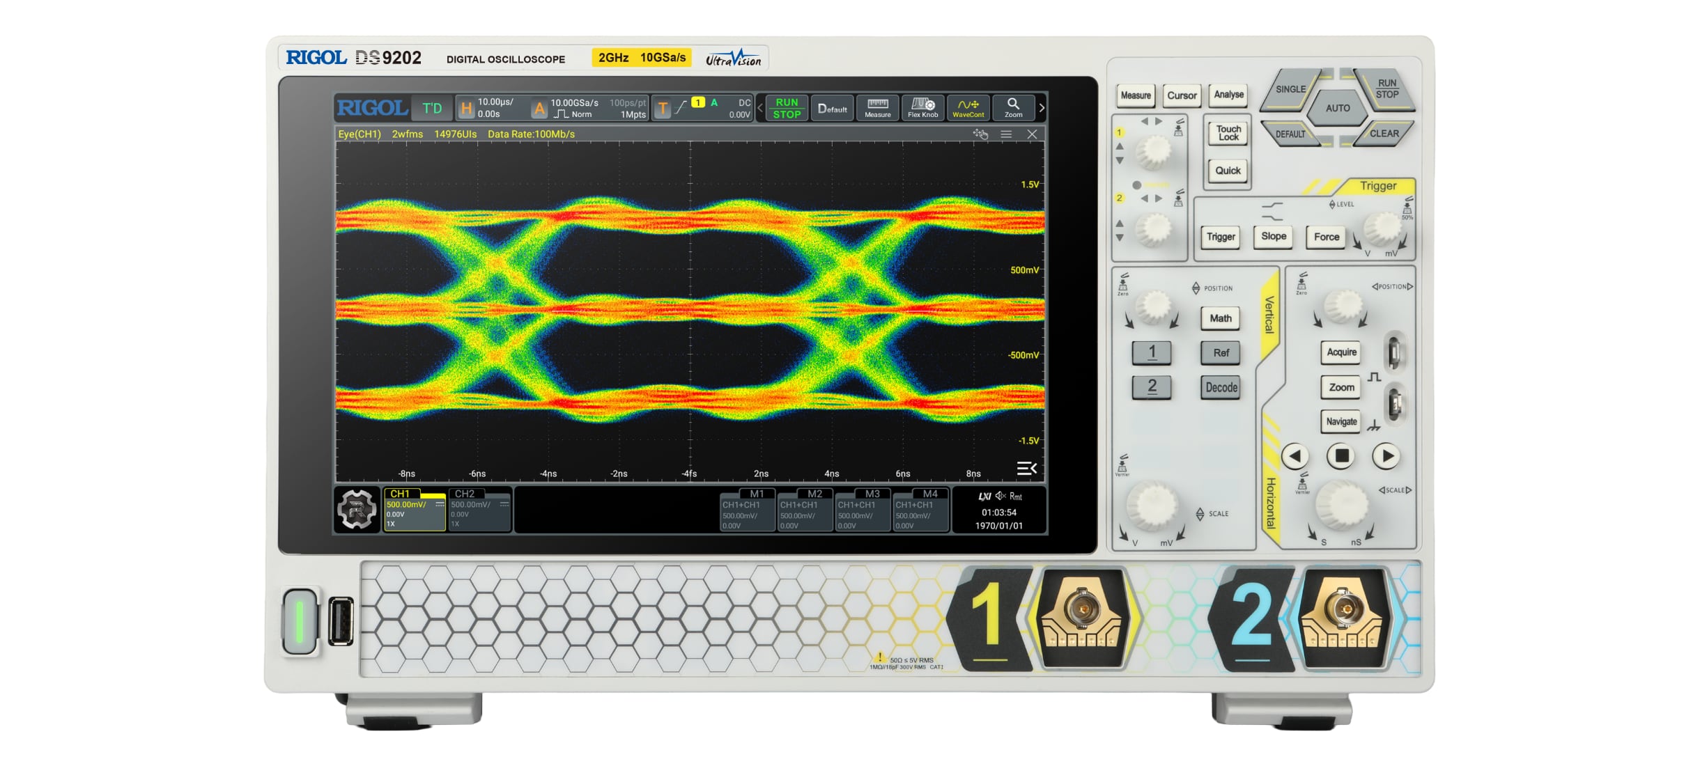
Task: Open trigger T settings
Action: pos(662,108)
